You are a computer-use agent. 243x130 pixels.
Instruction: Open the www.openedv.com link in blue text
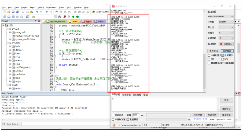tap(221, 119)
